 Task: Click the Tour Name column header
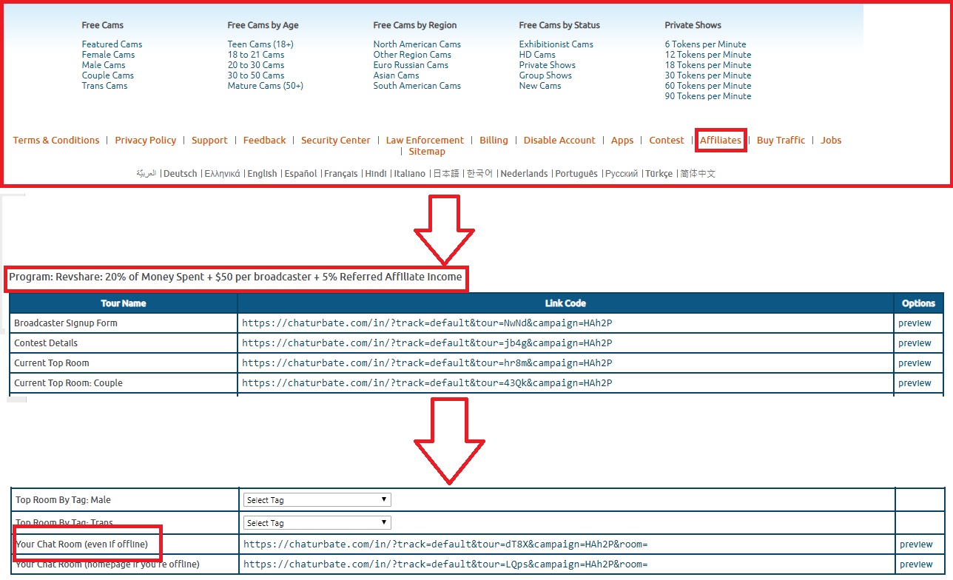pyautogui.click(x=124, y=303)
